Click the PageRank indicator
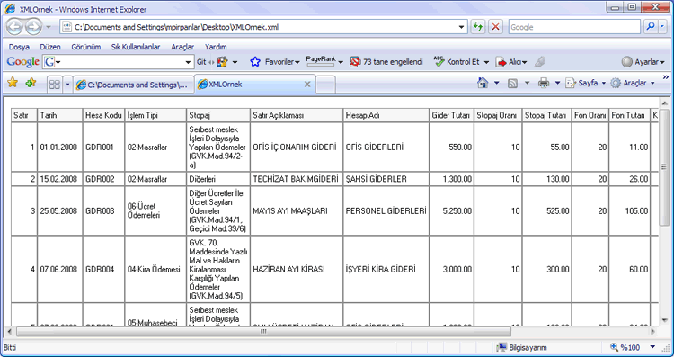The width and height of the screenshot is (674, 357). pos(321,61)
